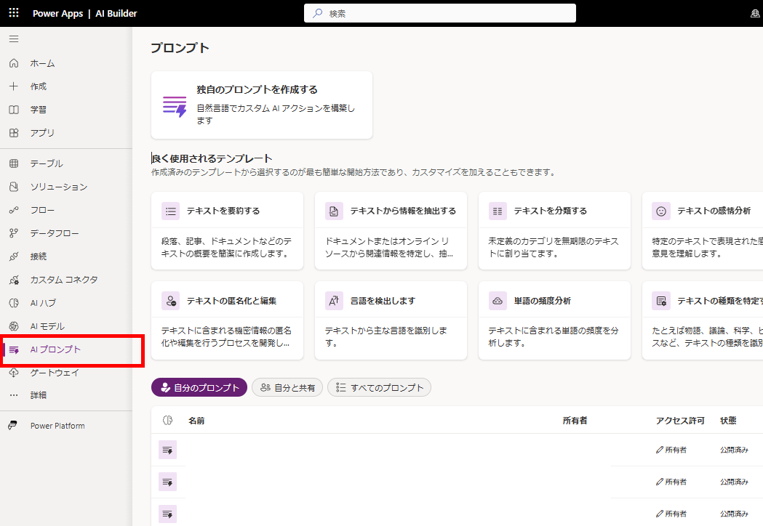Open the AI ハブ sidebar icon

click(13, 302)
